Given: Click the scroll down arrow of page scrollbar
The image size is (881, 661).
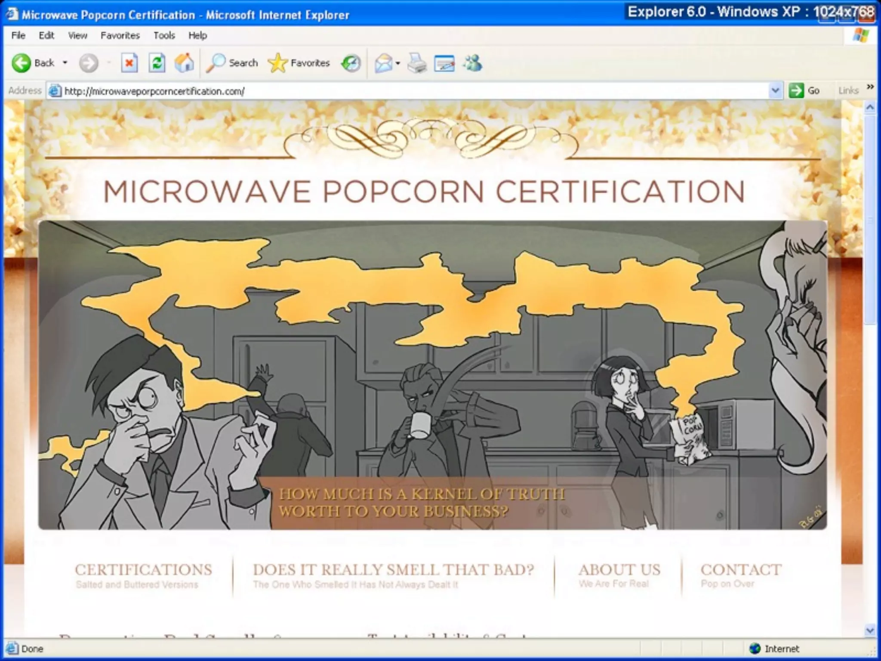Looking at the screenshot, I should pos(870,630).
